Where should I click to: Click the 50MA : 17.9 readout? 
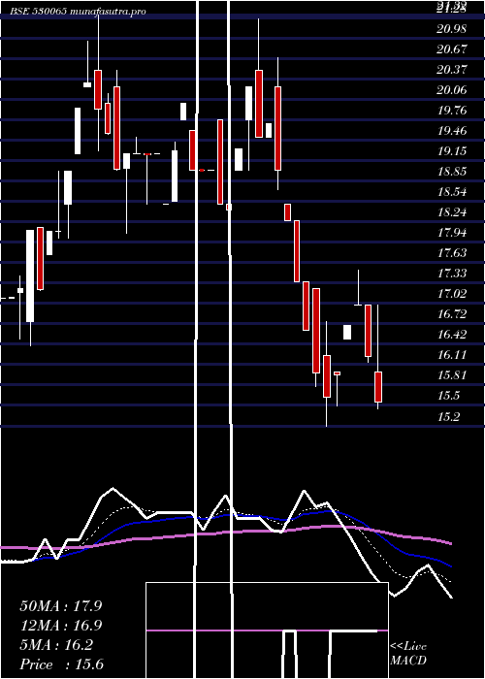61,606
